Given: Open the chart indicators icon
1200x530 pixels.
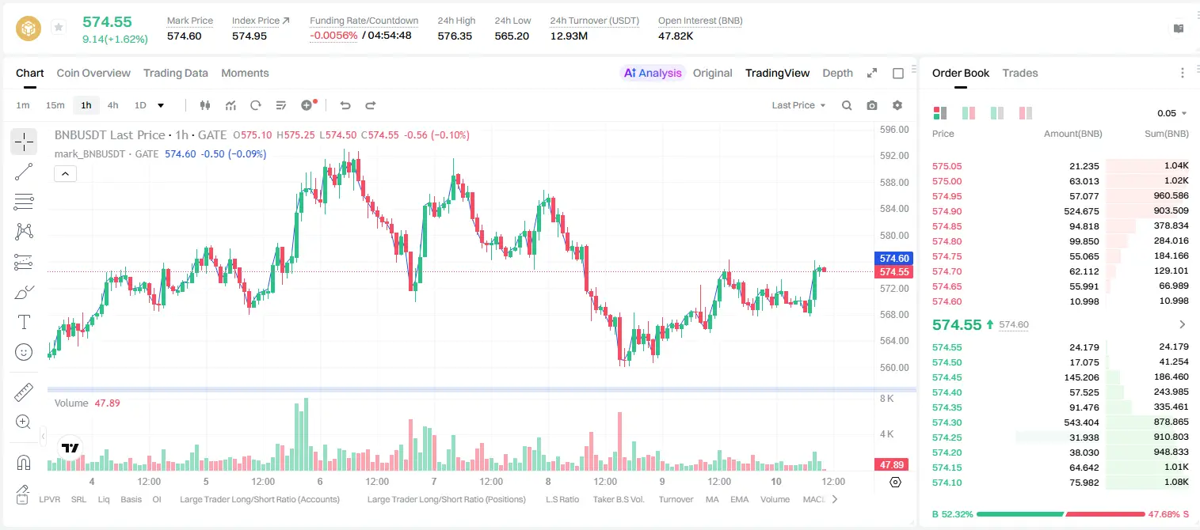Looking at the screenshot, I should point(230,105).
